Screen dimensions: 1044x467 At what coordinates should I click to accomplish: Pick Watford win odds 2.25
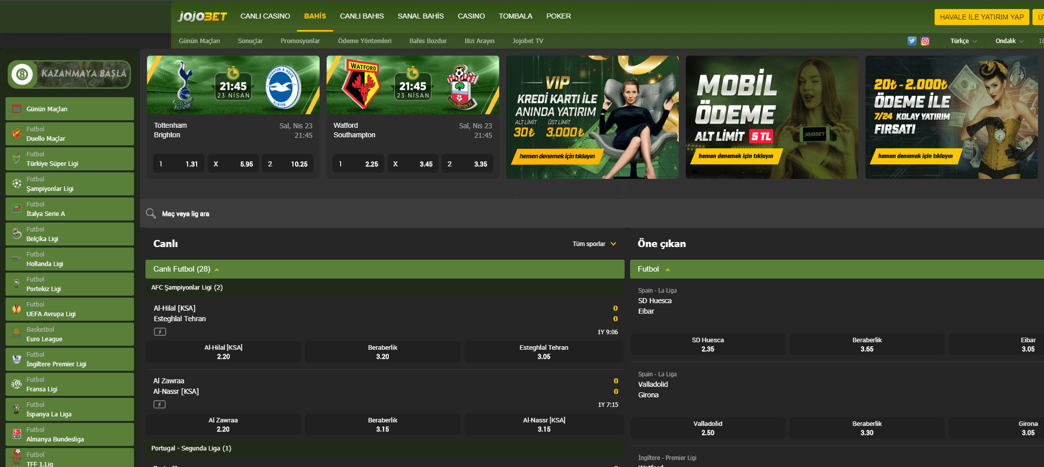click(x=358, y=164)
